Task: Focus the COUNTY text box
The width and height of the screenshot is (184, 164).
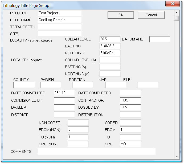Action: pyautogui.click(x=24, y=85)
